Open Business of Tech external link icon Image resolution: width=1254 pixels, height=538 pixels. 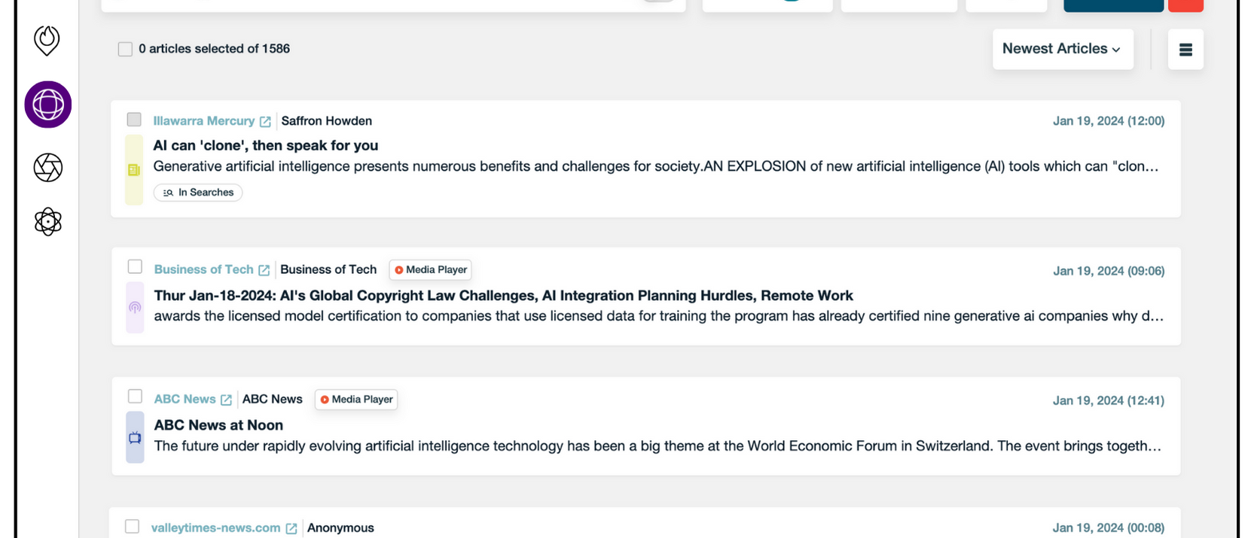(264, 270)
